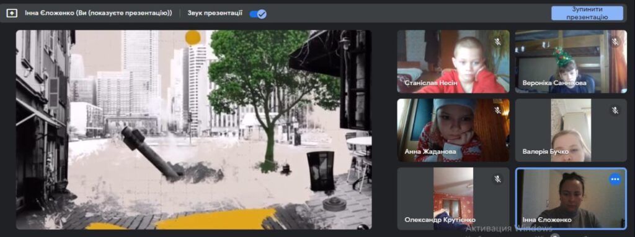This screenshot has width=635, height=237.
Task: Select Олександр Крутієнко video tile
Action: pyautogui.click(x=453, y=199)
